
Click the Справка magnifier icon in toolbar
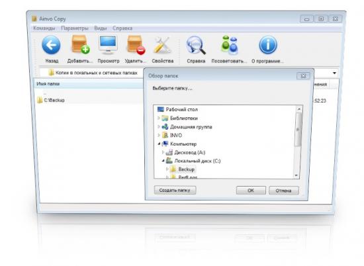tap(196, 45)
